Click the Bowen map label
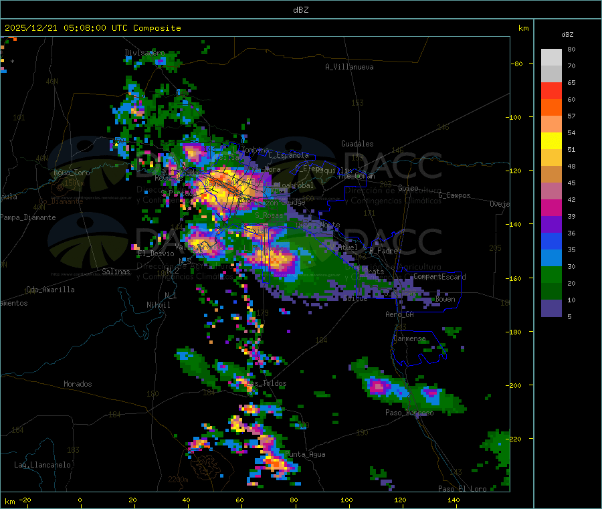This screenshot has height=509, width=602. (445, 299)
